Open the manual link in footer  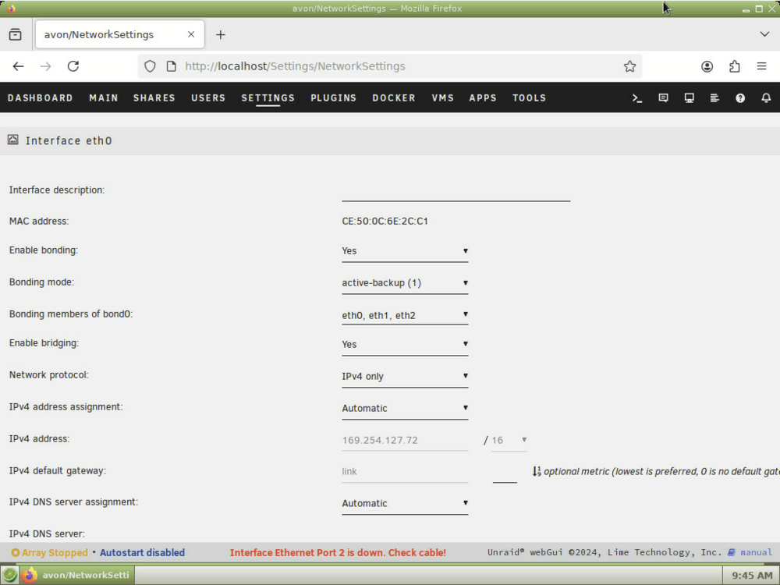[x=750, y=553]
